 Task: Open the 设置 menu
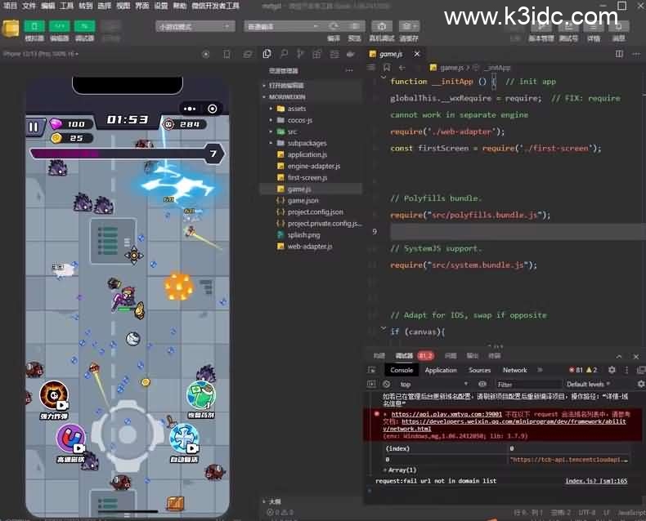(160, 6)
